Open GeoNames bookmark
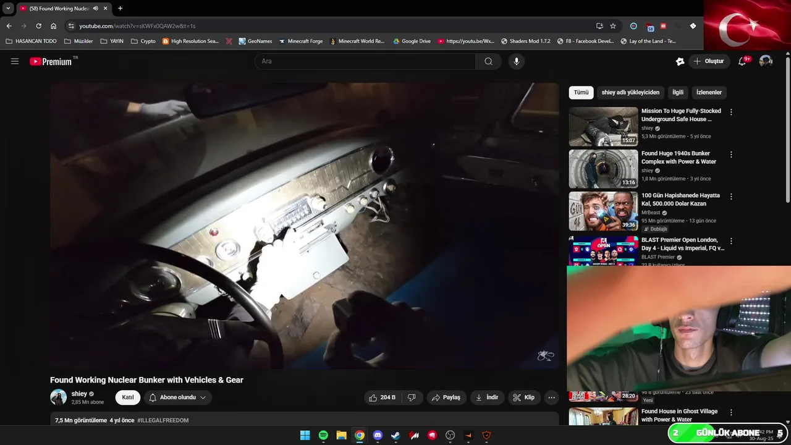This screenshot has height=445, width=791. (255, 41)
